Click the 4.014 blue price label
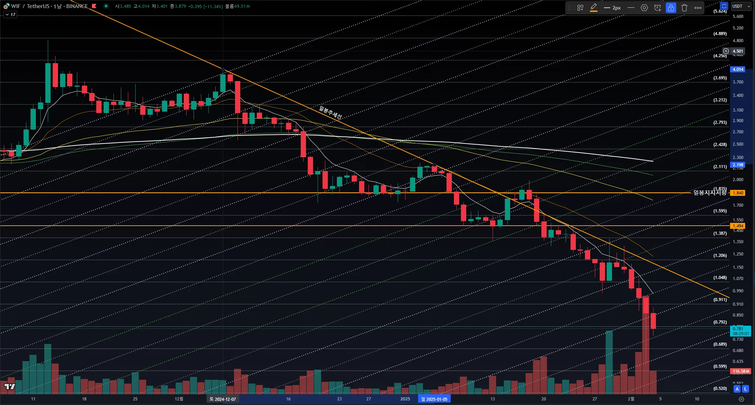 click(x=737, y=69)
